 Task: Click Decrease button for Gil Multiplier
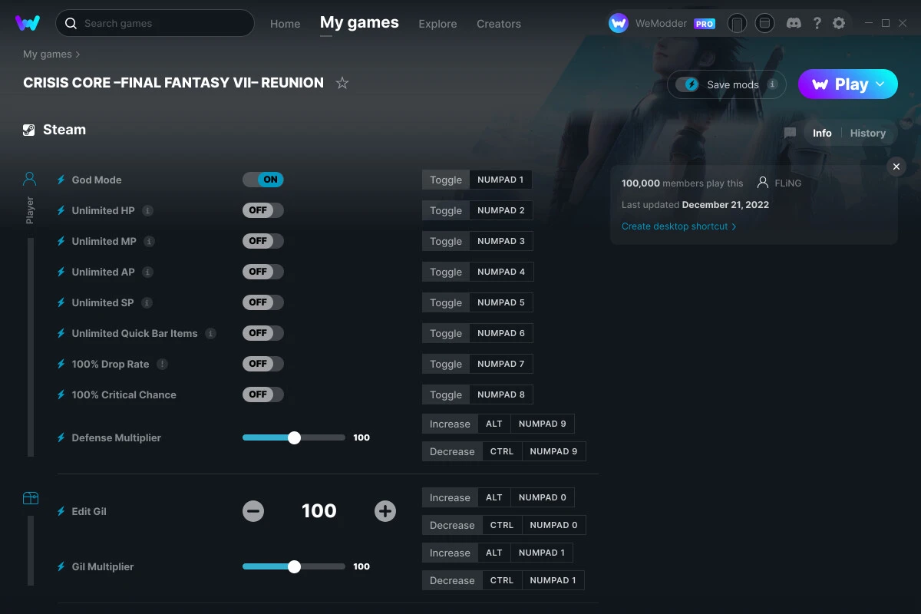pos(452,580)
